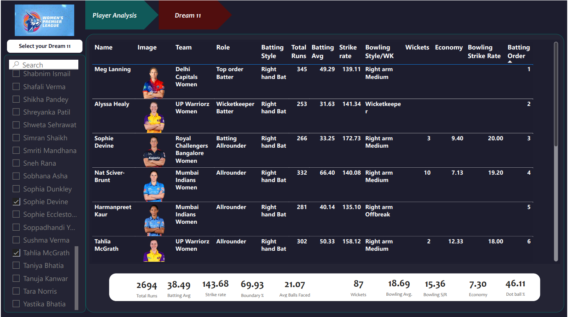This screenshot has height=317, width=568.
Task: Click the 172.73 strike rate cell
Action: tap(351, 138)
